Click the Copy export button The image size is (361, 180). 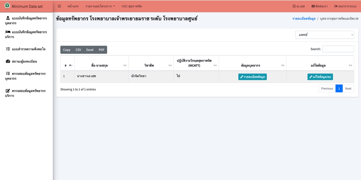point(67,49)
